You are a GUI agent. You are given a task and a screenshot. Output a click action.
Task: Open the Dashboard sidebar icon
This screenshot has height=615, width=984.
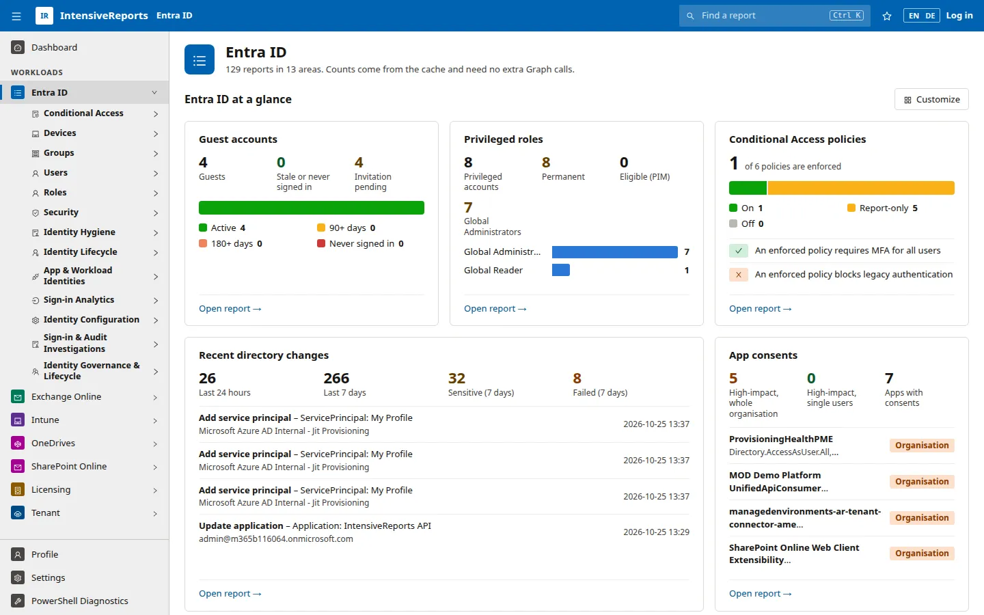(x=18, y=48)
